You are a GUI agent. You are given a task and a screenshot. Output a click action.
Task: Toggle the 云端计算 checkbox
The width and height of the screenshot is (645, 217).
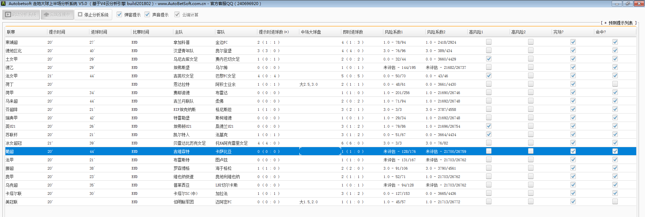[177, 15]
